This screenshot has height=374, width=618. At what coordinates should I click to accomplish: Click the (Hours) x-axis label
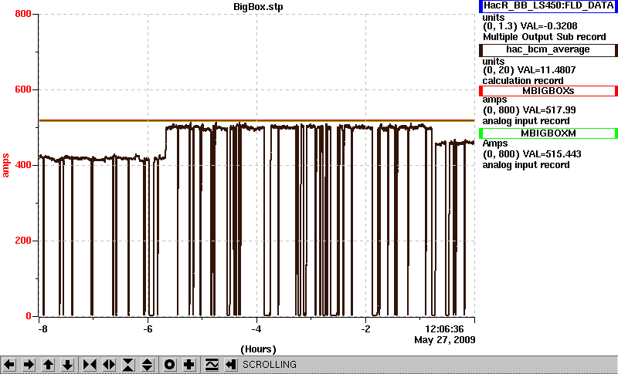(x=258, y=349)
